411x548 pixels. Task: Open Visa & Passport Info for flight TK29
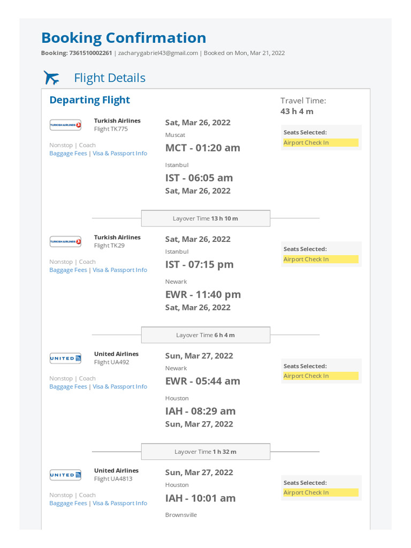(120, 270)
